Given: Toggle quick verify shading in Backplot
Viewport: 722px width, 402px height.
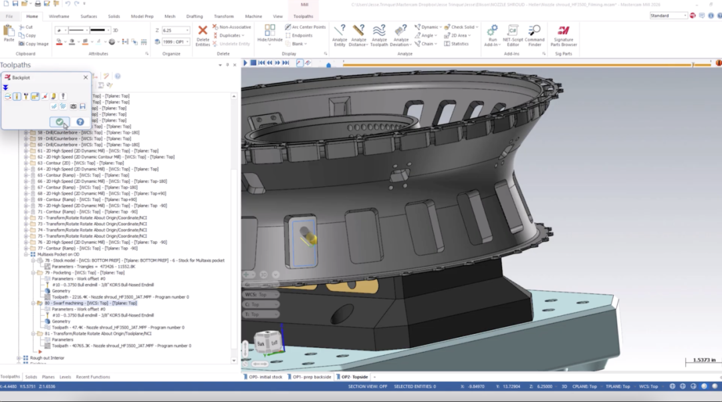Looking at the screenshot, I should coord(54,96).
